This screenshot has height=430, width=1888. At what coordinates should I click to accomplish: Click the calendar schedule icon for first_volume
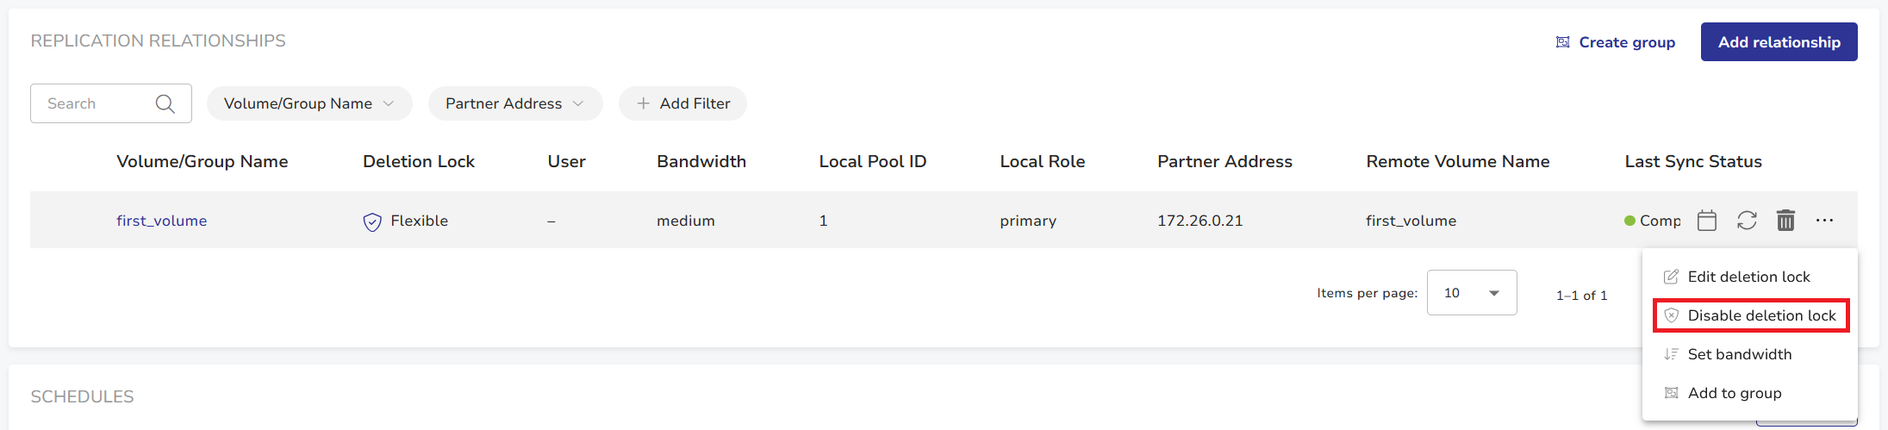(1706, 221)
